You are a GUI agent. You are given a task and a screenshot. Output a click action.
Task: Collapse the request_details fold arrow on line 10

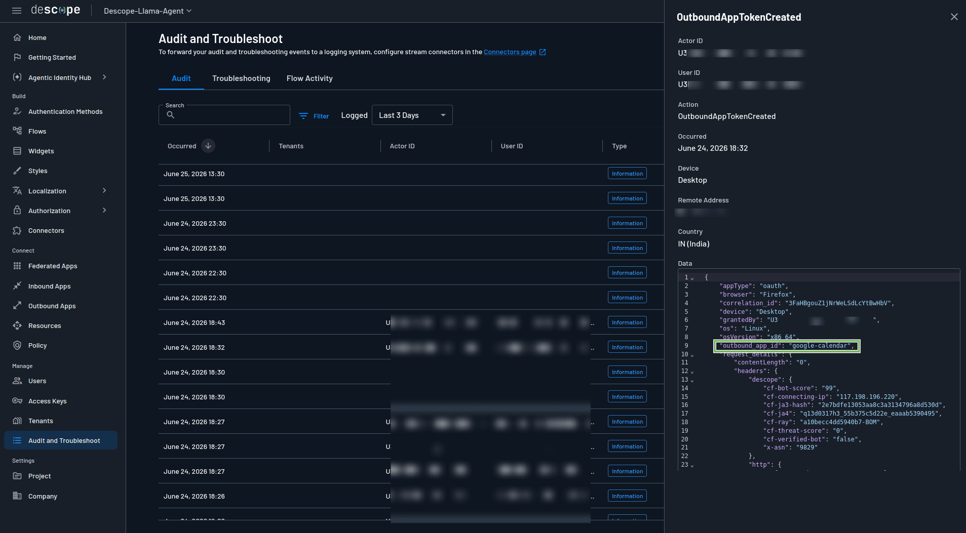[x=692, y=355]
